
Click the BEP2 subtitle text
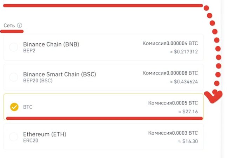pos(29,51)
